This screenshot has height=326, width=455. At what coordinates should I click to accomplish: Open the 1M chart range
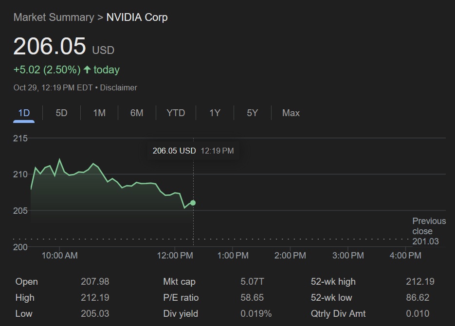(99, 113)
